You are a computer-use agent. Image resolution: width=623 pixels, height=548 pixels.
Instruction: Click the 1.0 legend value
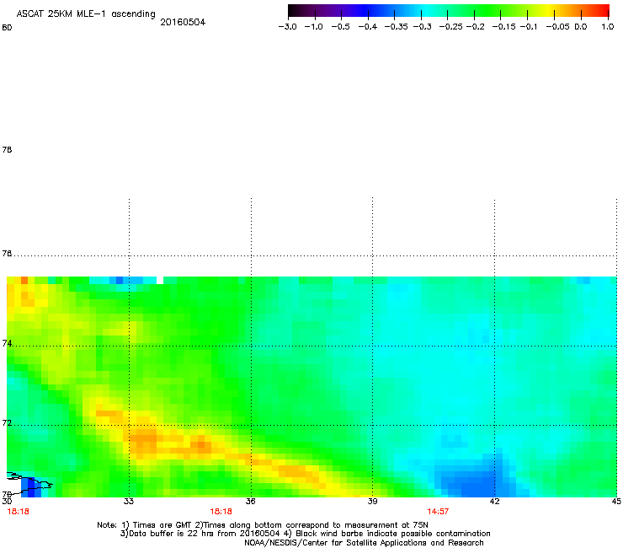click(x=608, y=27)
